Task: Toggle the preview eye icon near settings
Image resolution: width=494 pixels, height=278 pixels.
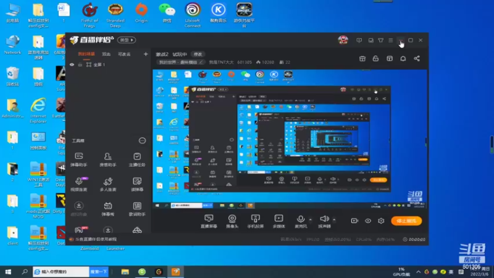Action: [368, 221]
